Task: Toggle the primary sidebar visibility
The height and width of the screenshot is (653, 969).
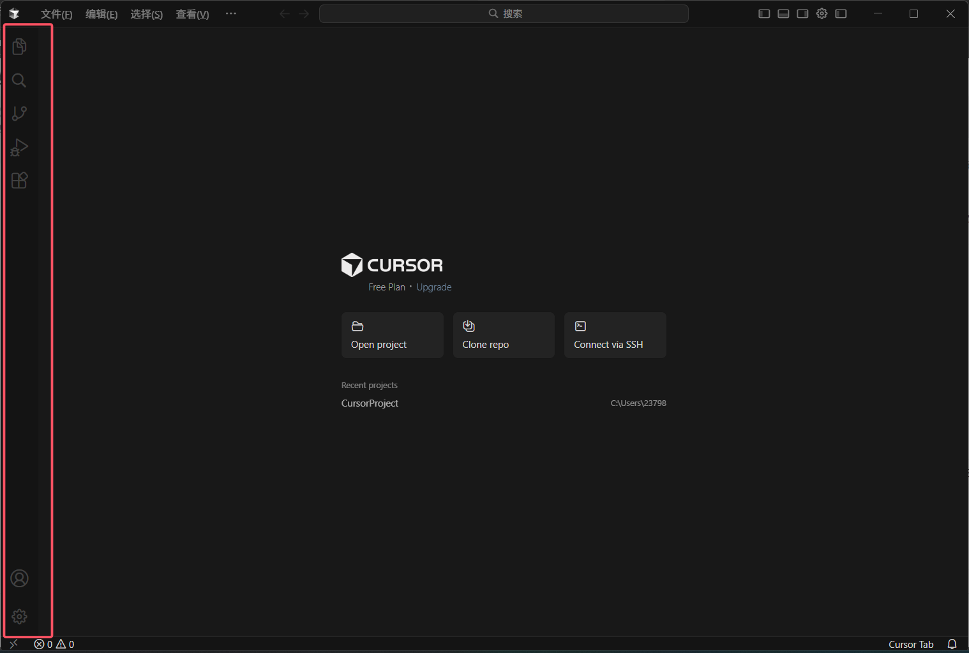Action: (764, 13)
